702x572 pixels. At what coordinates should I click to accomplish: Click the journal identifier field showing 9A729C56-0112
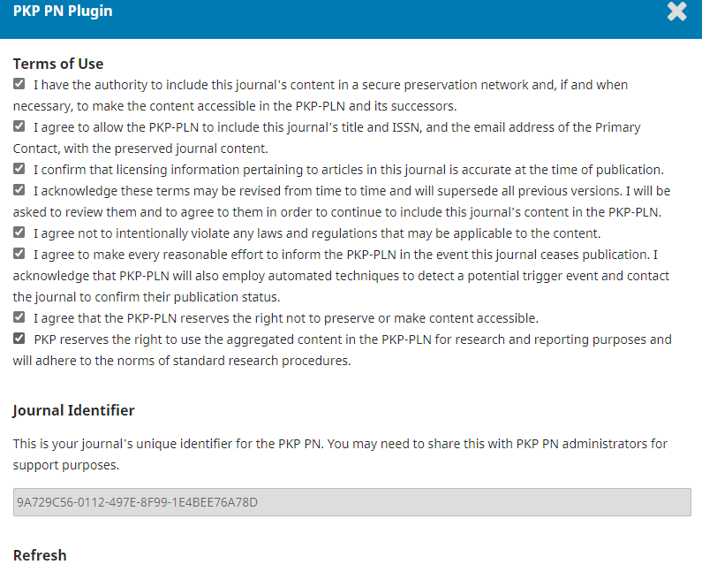tap(352, 502)
